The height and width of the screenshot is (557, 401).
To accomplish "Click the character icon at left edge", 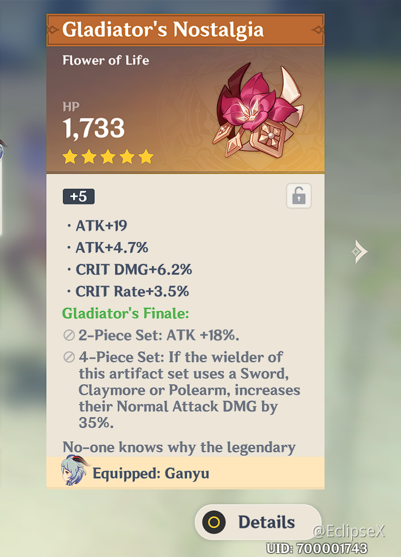I will pyautogui.click(x=3, y=150).
